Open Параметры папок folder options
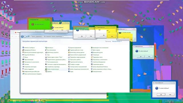183x103 pixels. [x=97, y=57]
